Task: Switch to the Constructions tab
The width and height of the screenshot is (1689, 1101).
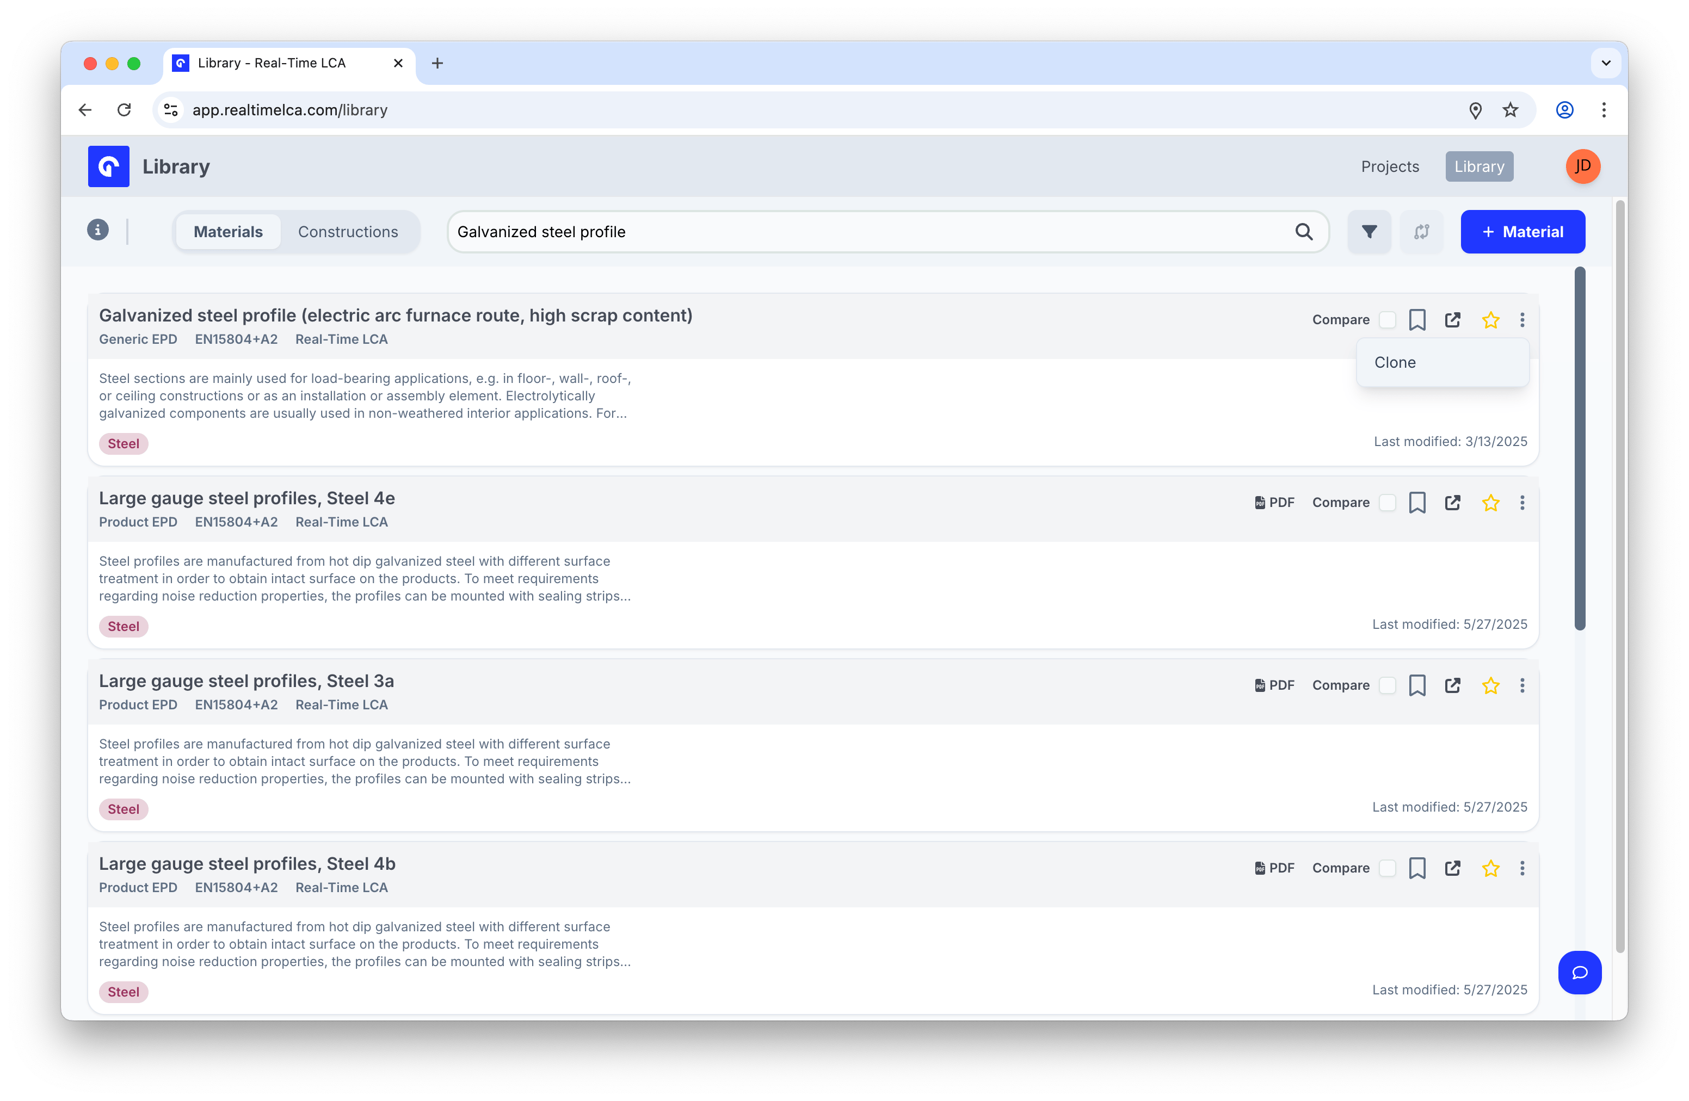Action: (x=348, y=231)
